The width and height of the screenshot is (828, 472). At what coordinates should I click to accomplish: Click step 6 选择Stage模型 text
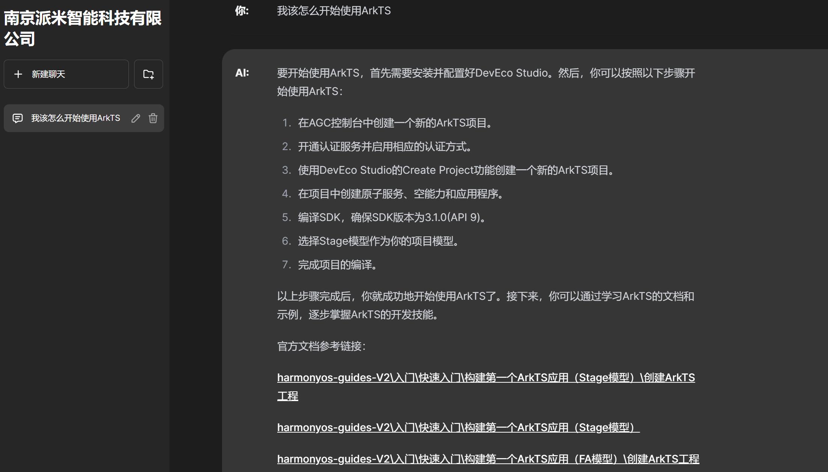coord(379,241)
